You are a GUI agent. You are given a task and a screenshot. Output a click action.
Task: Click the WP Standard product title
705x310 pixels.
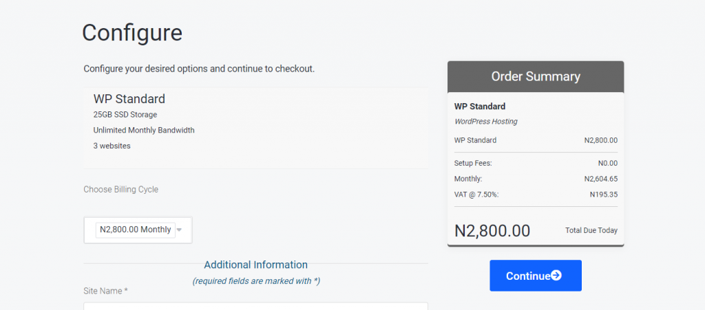129,99
